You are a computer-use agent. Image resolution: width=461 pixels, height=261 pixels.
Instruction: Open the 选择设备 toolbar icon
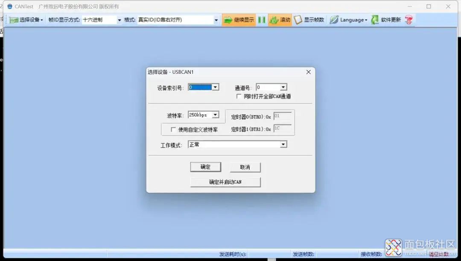(14, 20)
